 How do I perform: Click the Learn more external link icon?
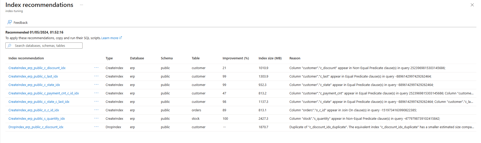[120, 38]
